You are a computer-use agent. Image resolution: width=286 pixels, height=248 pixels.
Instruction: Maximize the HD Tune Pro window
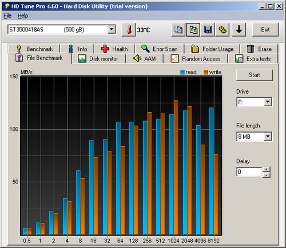click(x=271, y=6)
